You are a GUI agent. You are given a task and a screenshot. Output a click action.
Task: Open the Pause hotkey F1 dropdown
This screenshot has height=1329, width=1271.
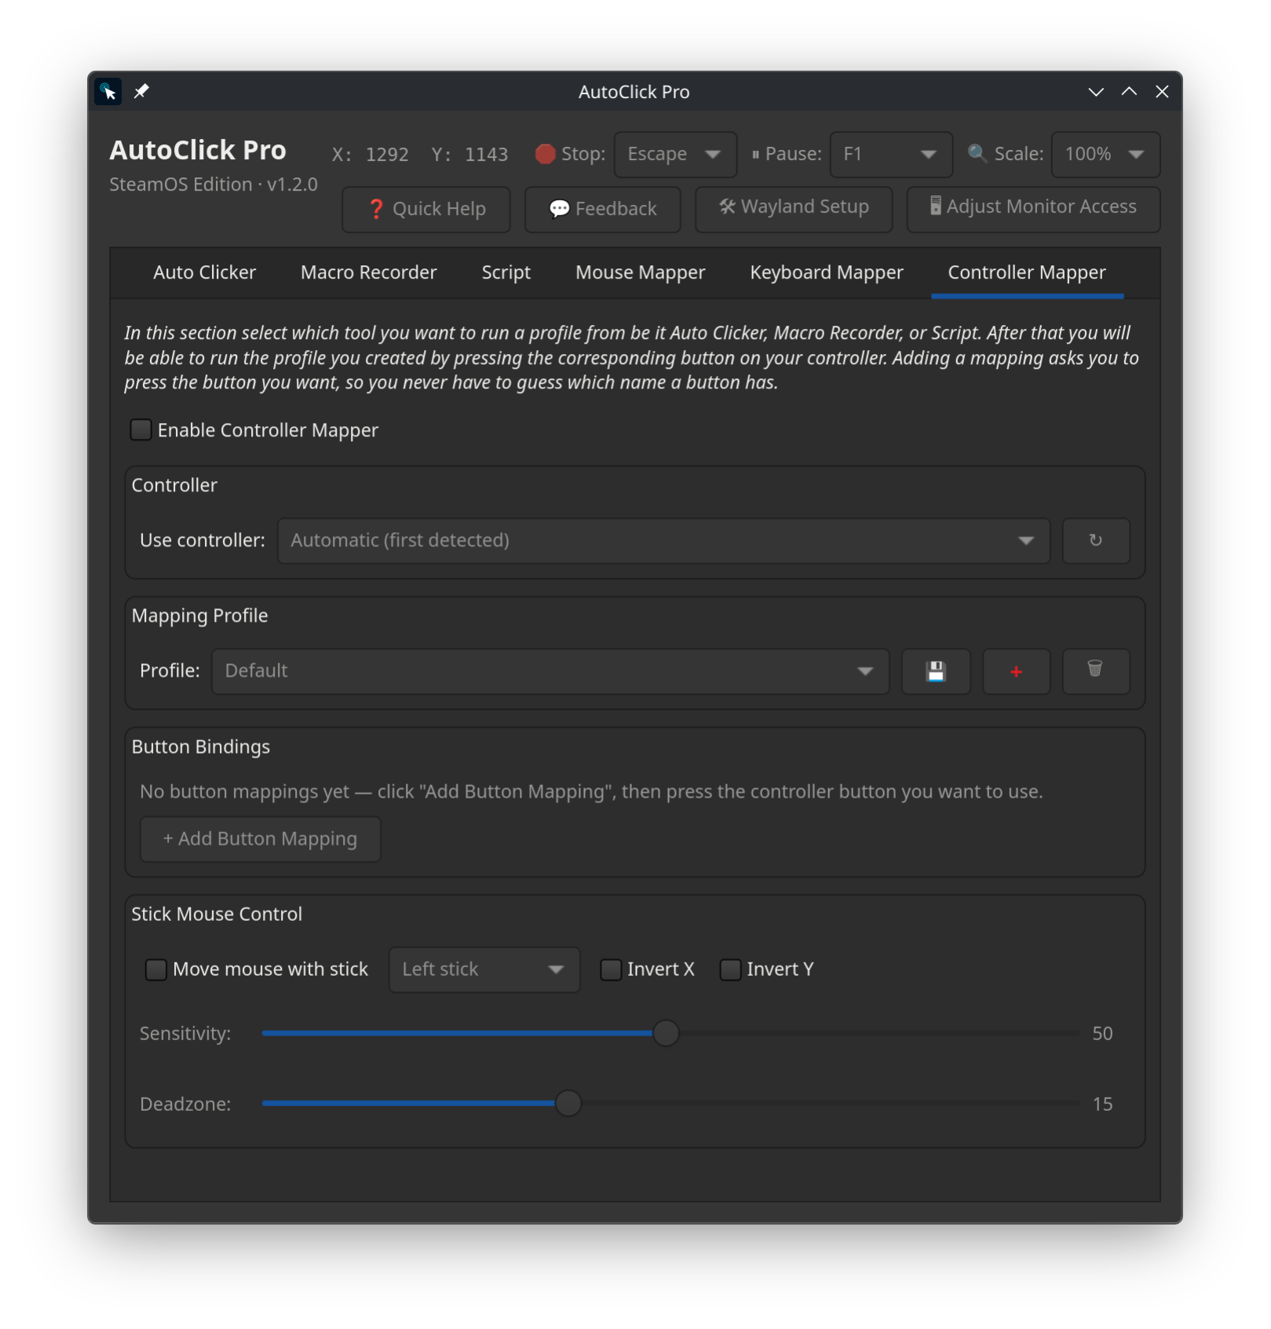pyautogui.click(x=891, y=154)
